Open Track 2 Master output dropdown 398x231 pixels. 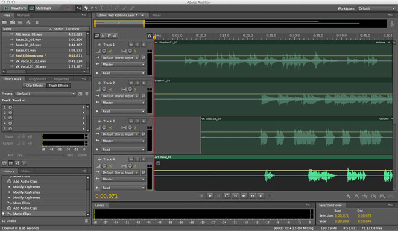click(124, 103)
